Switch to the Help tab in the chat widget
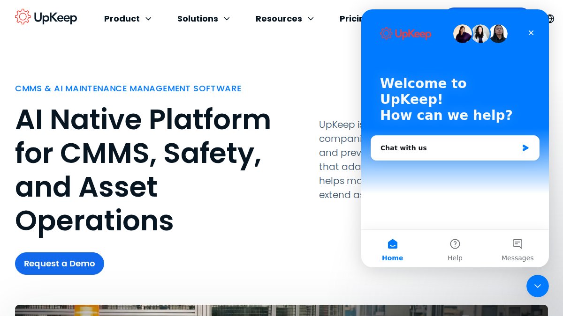563x316 pixels. tap(455, 250)
